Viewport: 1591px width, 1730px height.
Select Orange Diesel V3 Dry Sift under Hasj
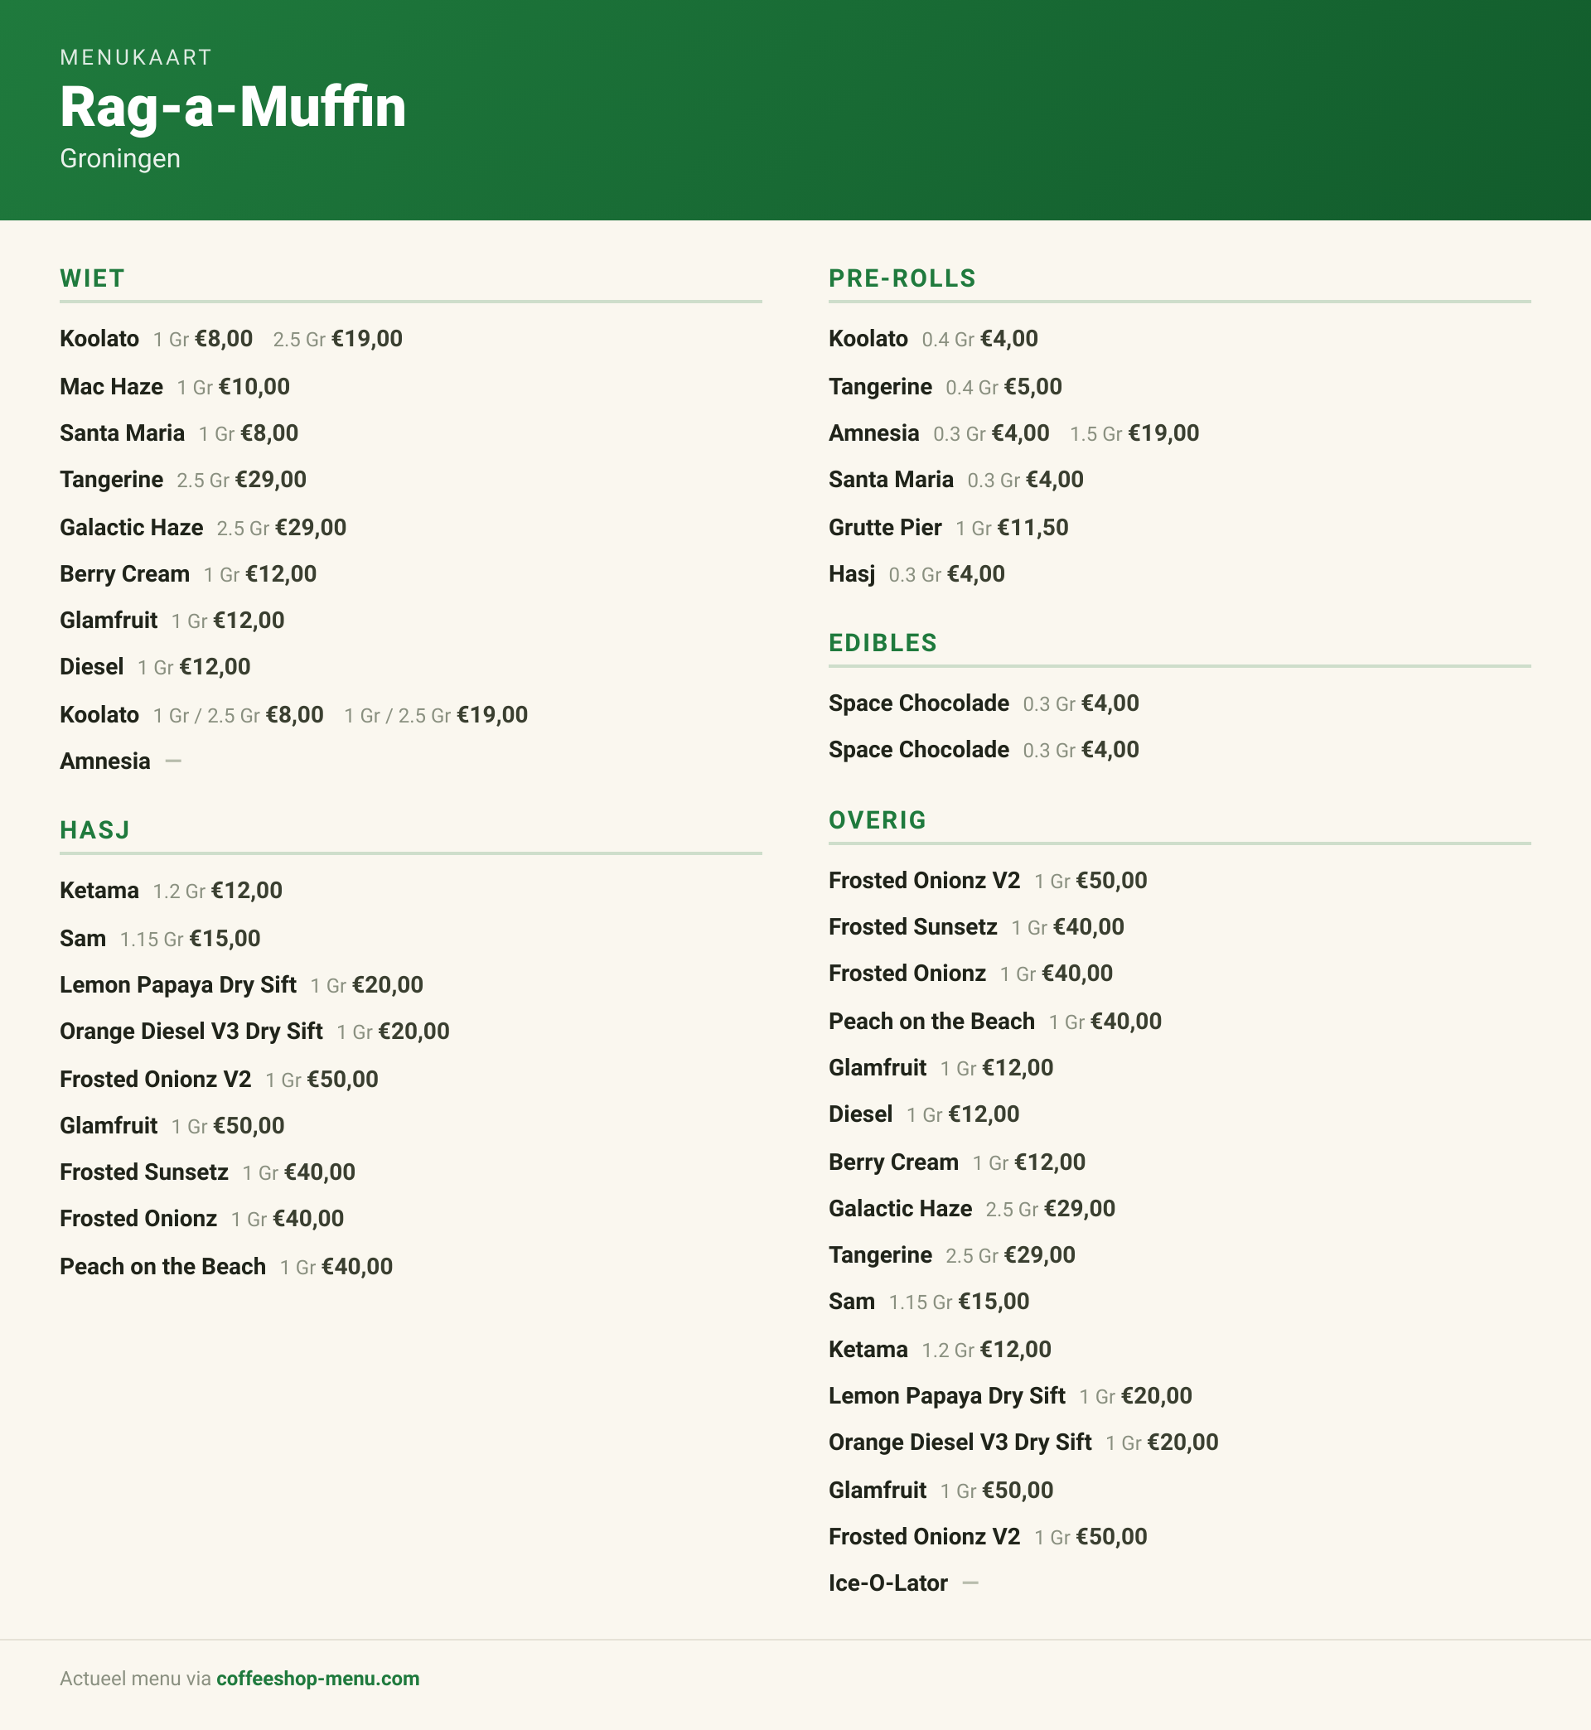point(191,1031)
